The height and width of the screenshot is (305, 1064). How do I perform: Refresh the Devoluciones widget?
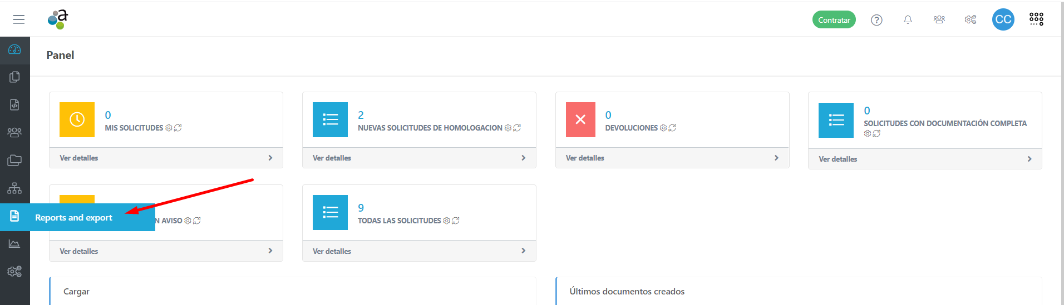tap(672, 128)
